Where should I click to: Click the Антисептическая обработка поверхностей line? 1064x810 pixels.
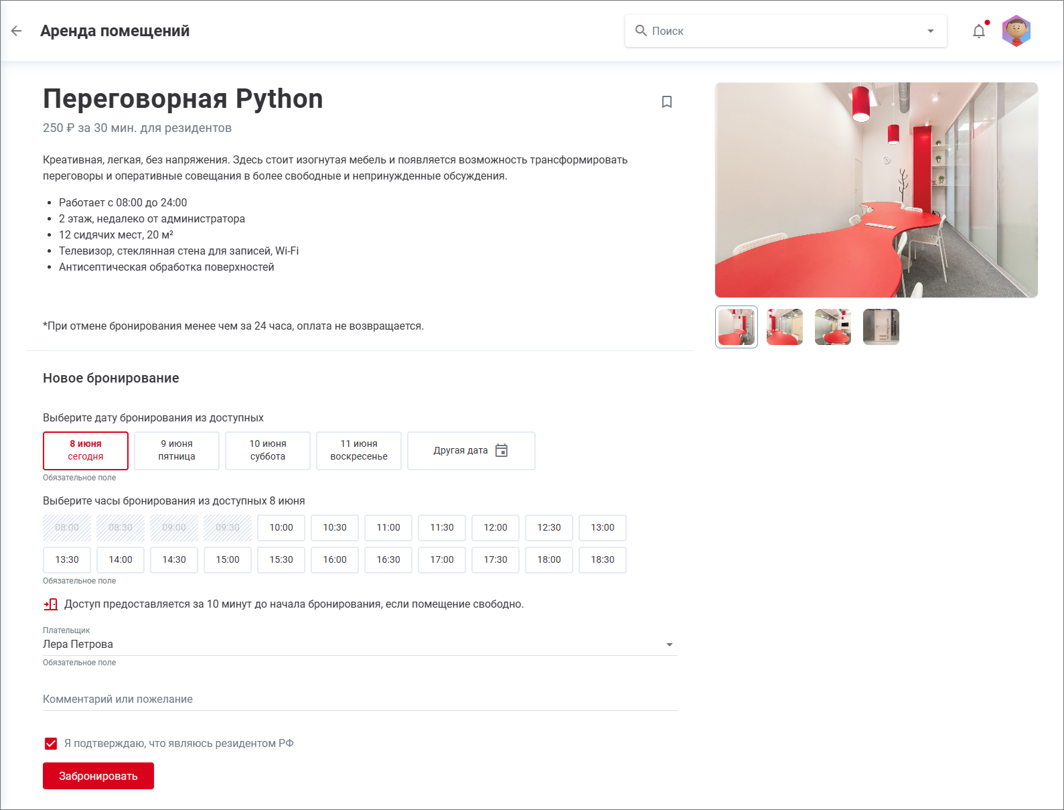click(167, 267)
